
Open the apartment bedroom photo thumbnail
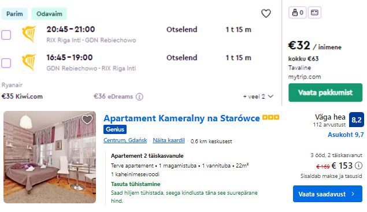pos(50,157)
